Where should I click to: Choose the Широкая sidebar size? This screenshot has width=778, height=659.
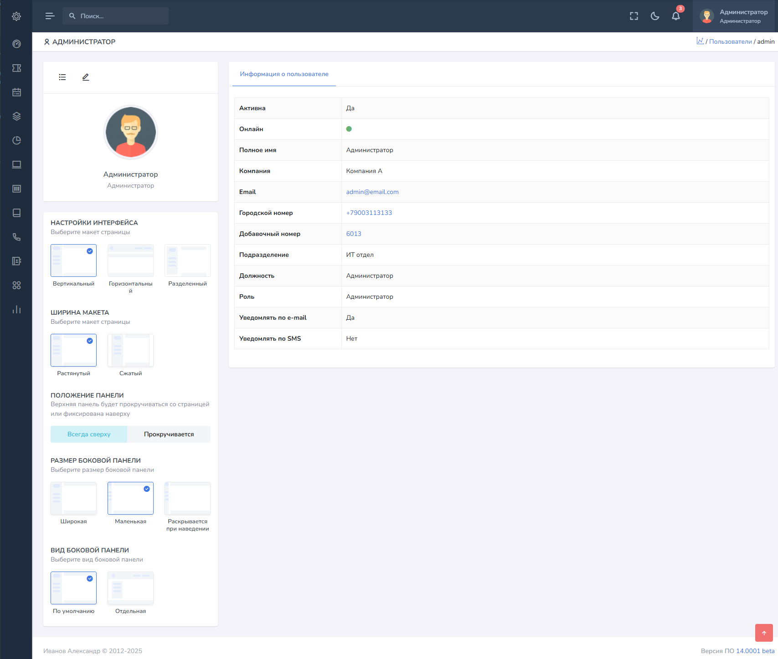[73, 498]
